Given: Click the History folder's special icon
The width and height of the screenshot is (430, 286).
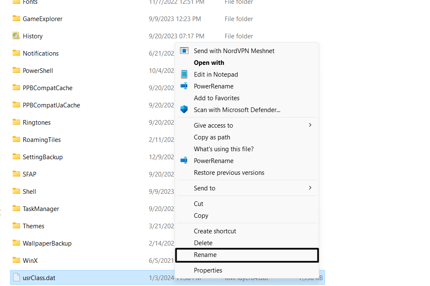Looking at the screenshot, I should [x=16, y=36].
